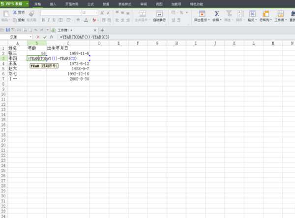
Task: Increase font size with larger A
Action: coord(102,13)
